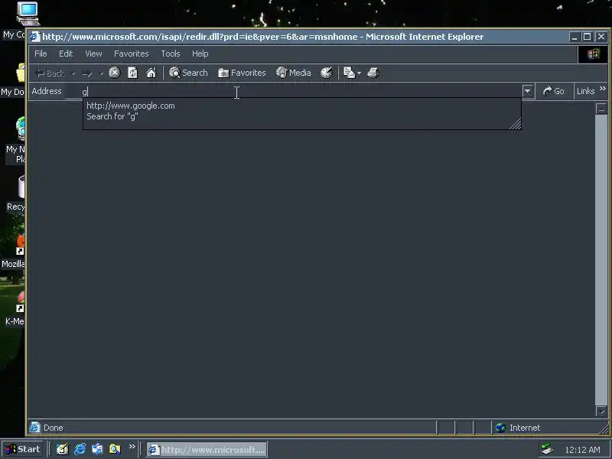The width and height of the screenshot is (612, 459).
Task: Refresh the page with the Refresh icon
Action: coord(132,73)
